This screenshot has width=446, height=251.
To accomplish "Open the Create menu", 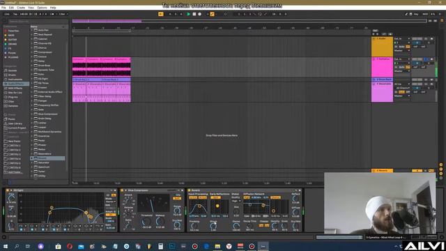I will click(x=21, y=8).
